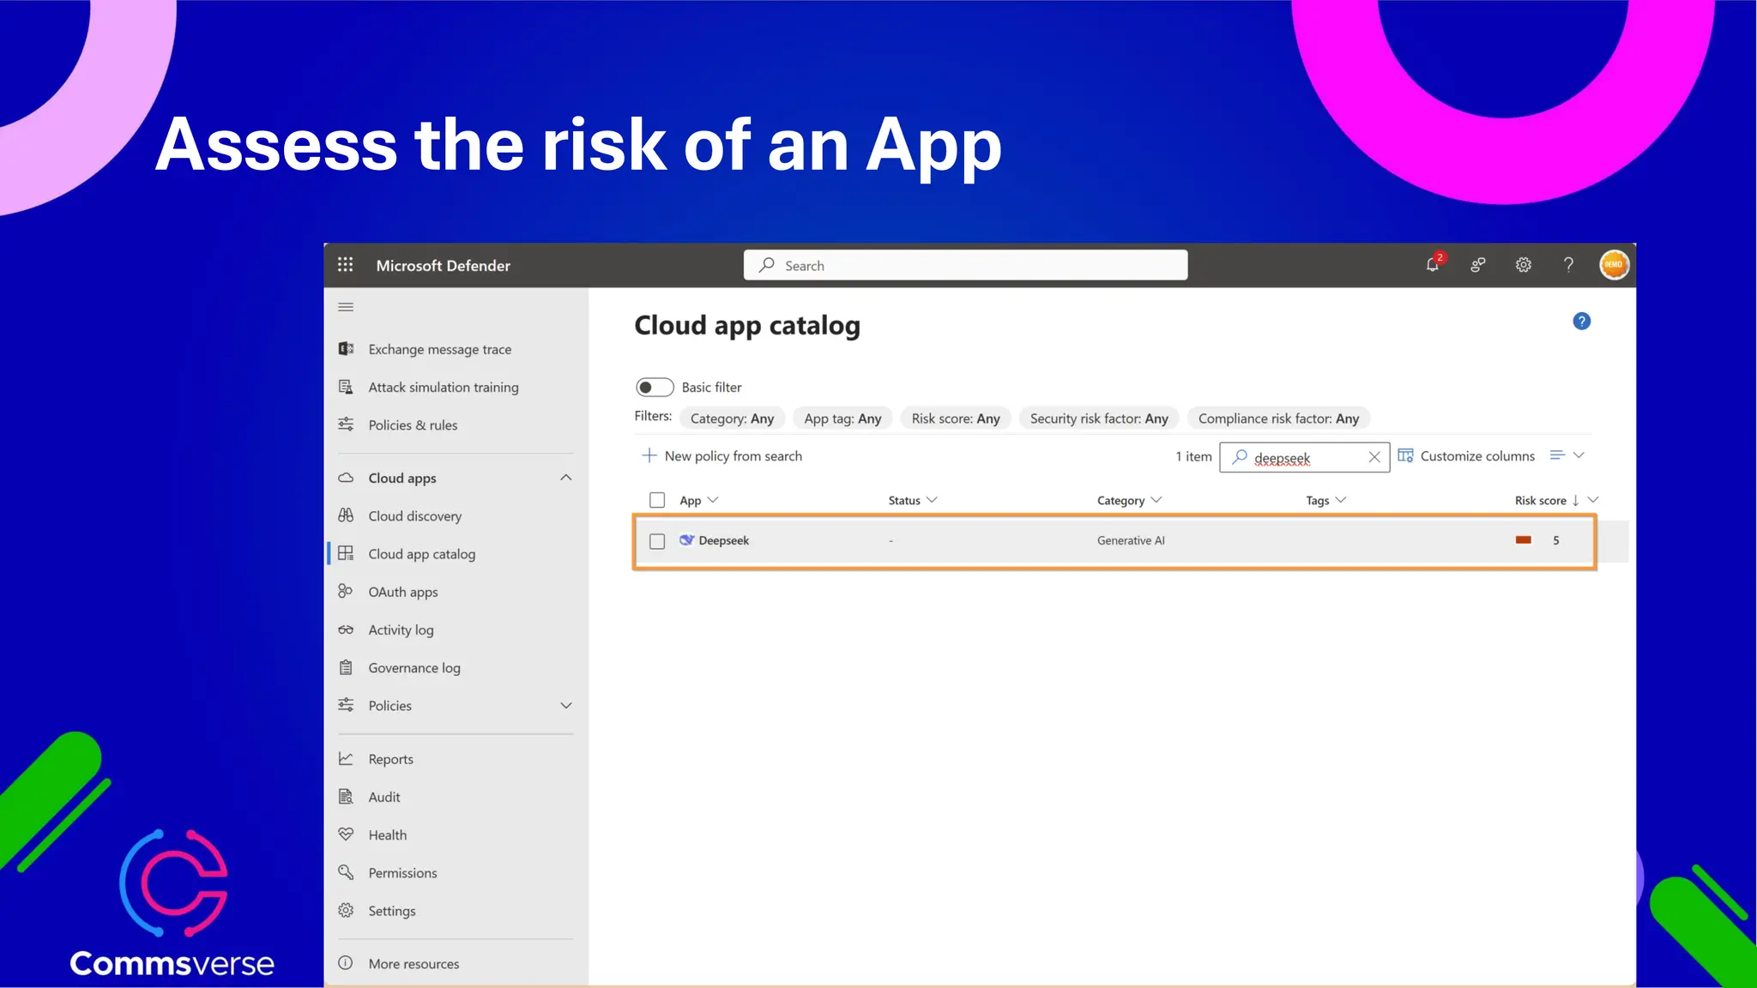Open the app launcher waffle icon
The image size is (1757, 988).
click(x=345, y=265)
